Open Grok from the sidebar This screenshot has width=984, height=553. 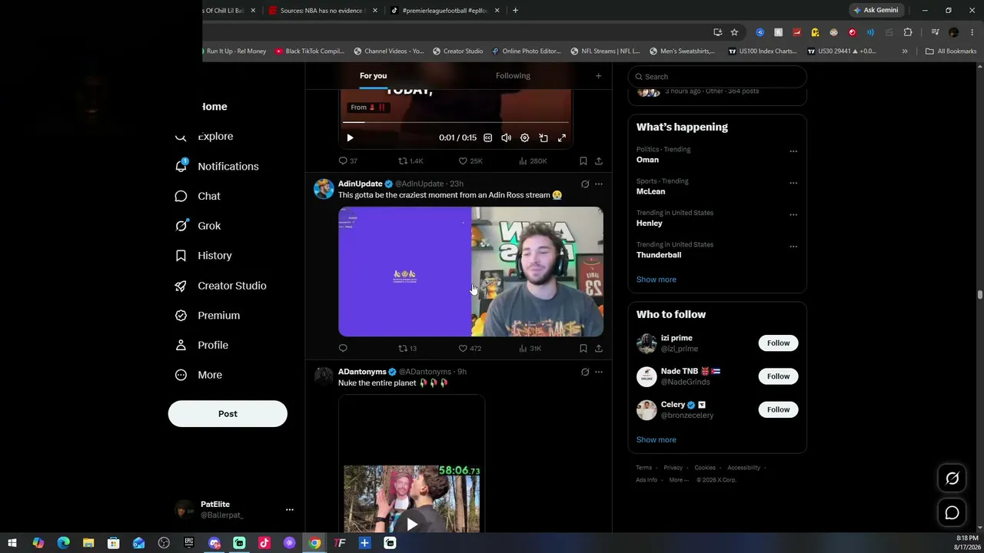click(x=198, y=226)
